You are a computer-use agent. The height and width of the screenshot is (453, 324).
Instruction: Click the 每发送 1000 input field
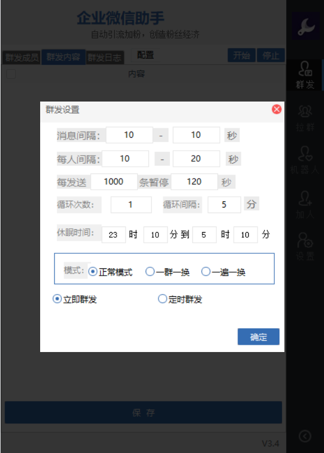click(x=114, y=182)
